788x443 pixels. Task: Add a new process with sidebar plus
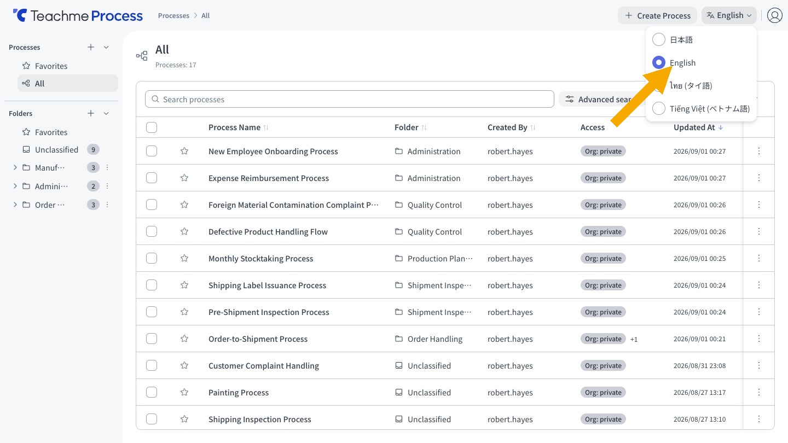[x=91, y=47]
